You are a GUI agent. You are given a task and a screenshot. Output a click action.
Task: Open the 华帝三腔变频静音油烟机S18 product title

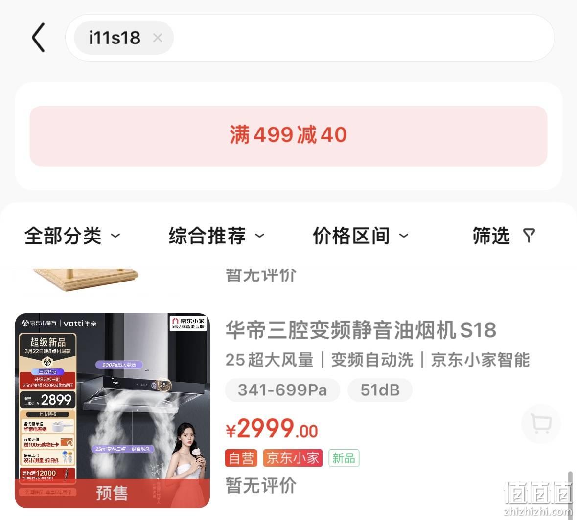tap(361, 330)
